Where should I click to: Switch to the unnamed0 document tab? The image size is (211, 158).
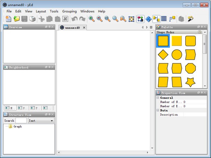(x=72, y=27)
